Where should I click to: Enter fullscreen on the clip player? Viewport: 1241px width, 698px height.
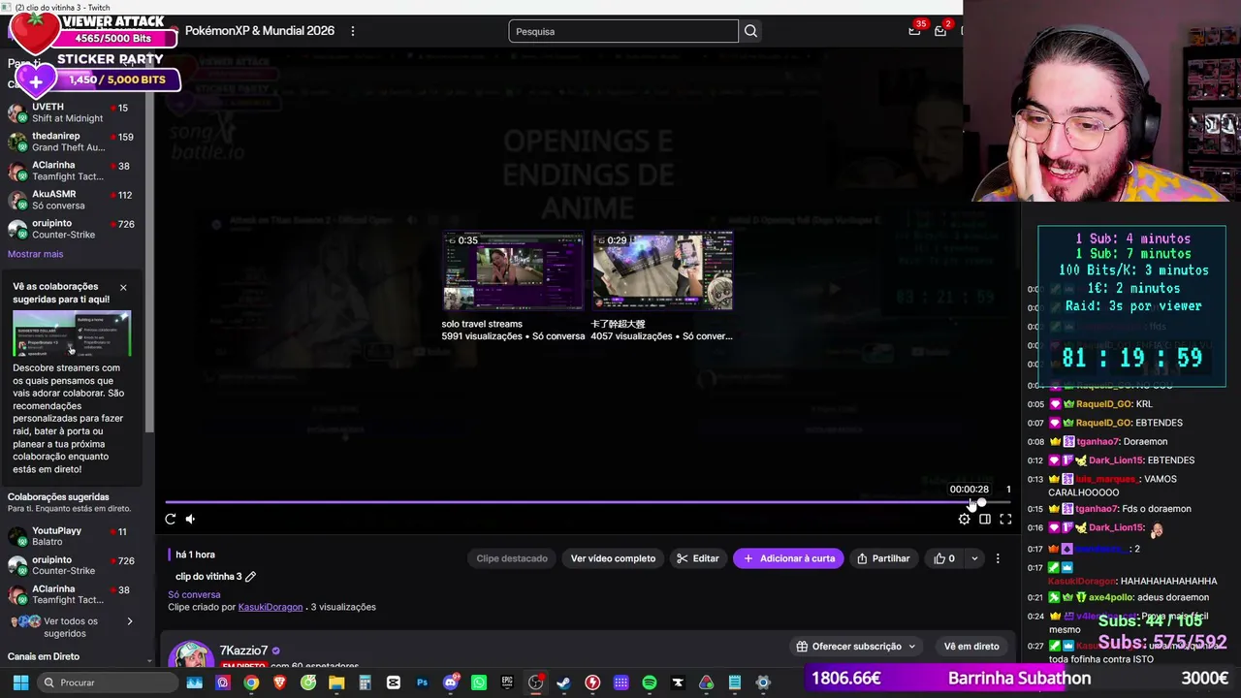[1005, 519]
